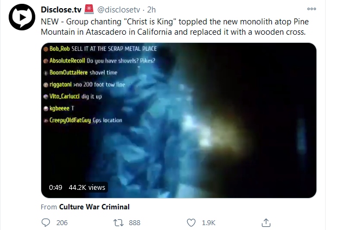The width and height of the screenshot is (337, 230).
Task: Click the Disclose.tv profile avatar
Action: tap(20, 20)
